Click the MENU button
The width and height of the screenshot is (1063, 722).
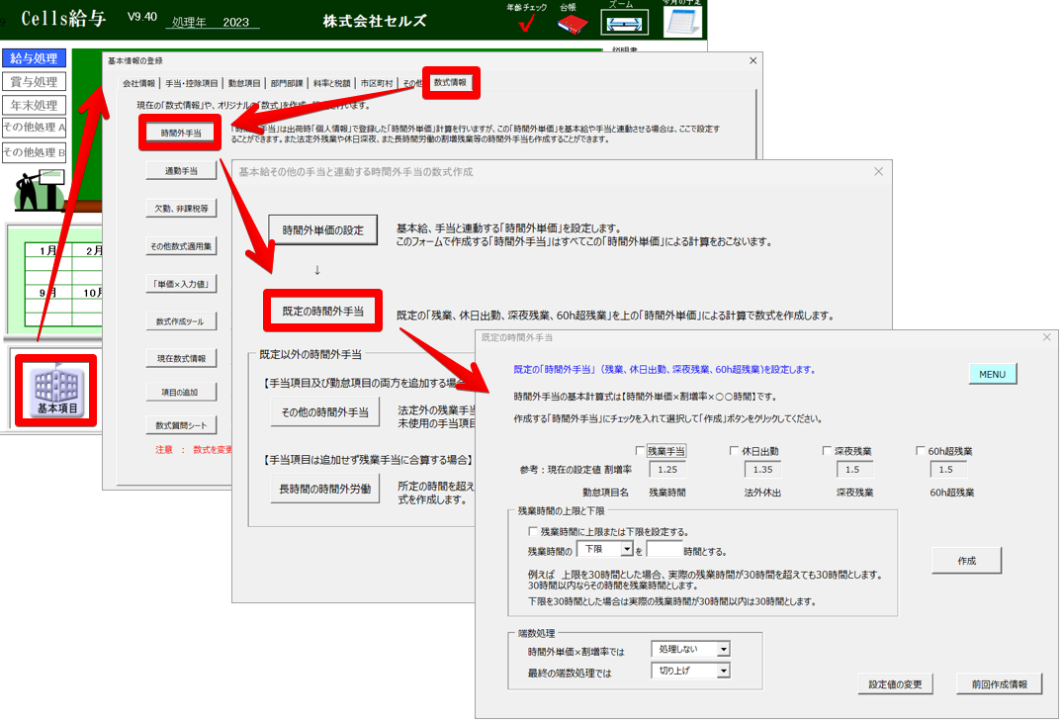tap(993, 374)
